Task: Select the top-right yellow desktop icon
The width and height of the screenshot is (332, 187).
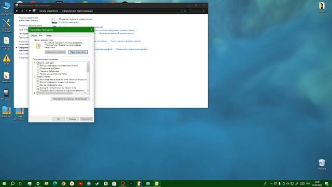Action: (322, 7)
